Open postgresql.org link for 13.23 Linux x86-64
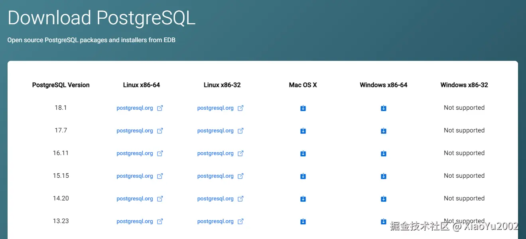The width and height of the screenshot is (526, 239). (135, 222)
